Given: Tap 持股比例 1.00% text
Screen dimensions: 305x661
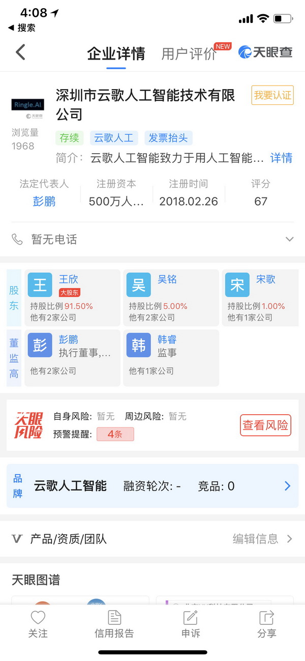Looking at the screenshot, I should coord(256,306).
